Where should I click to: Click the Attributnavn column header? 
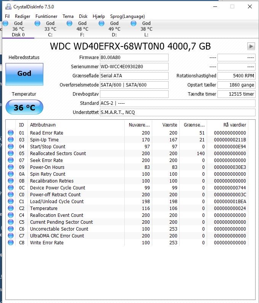(x=76, y=125)
